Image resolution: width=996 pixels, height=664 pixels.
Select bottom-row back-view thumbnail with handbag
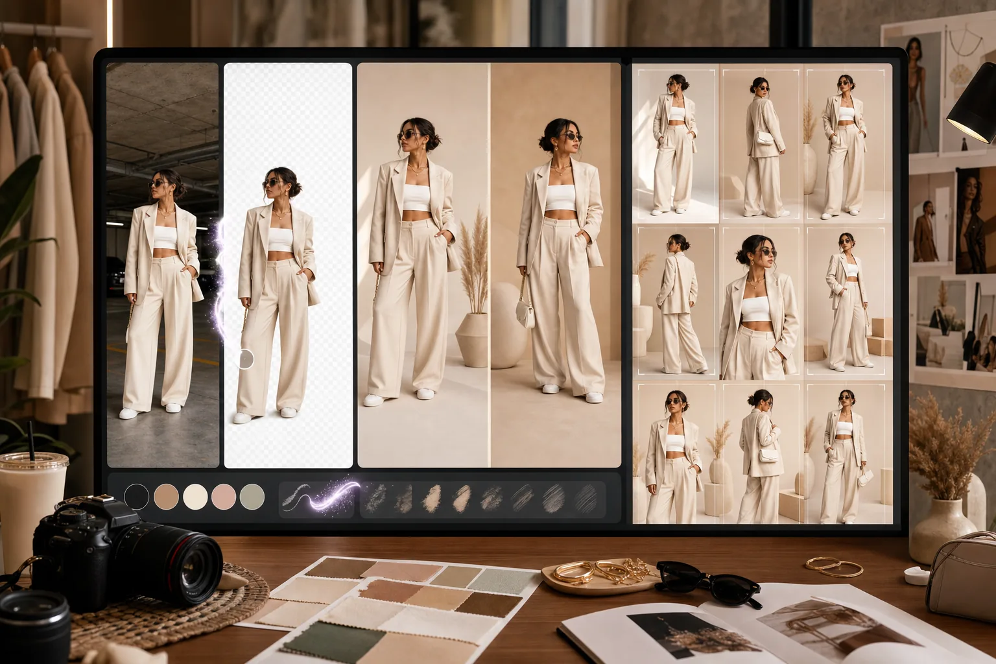(761, 453)
